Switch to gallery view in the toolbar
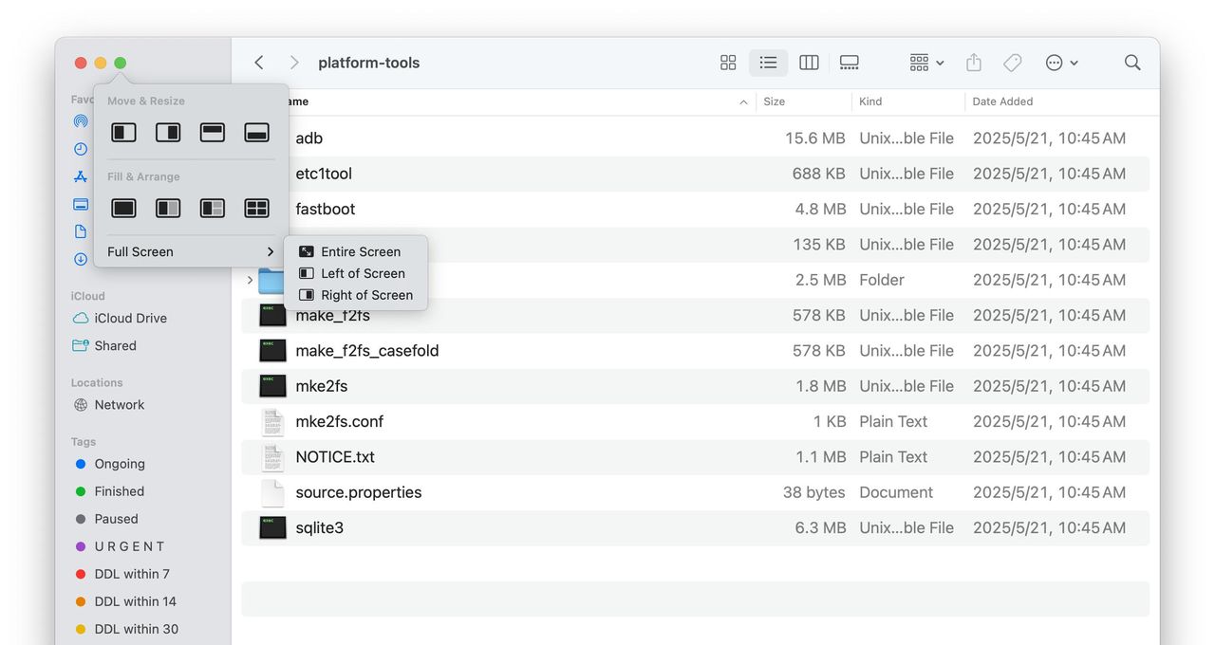1215x645 pixels. point(849,63)
